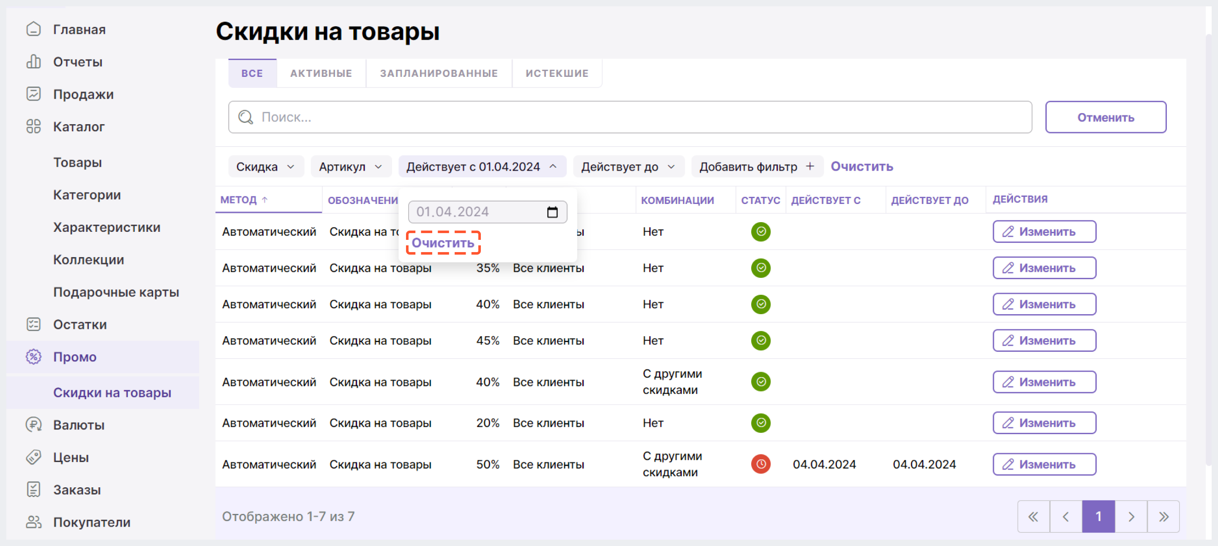
Task: Open the Добавить фильтр menu
Action: click(757, 166)
